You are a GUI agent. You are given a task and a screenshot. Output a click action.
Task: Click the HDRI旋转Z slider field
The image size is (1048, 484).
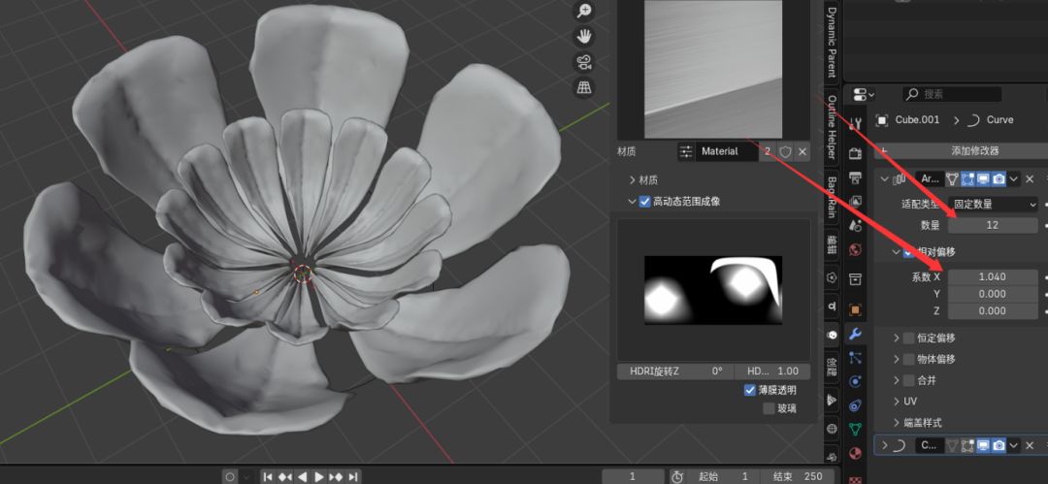click(x=672, y=371)
